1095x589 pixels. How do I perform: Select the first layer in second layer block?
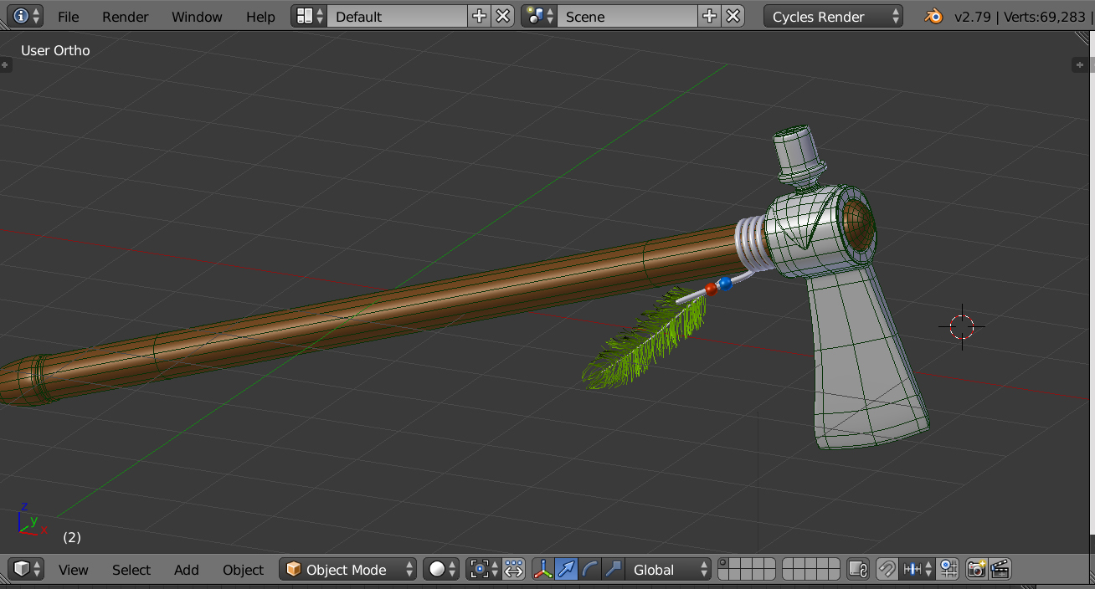788,564
